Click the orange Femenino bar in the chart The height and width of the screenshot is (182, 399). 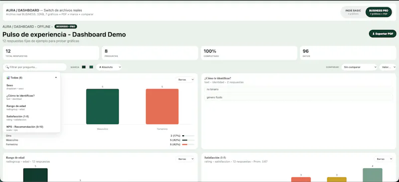click(x=162, y=106)
